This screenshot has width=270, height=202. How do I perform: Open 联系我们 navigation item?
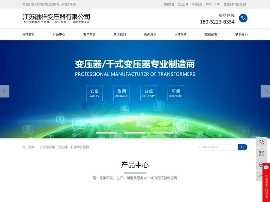click(241, 34)
